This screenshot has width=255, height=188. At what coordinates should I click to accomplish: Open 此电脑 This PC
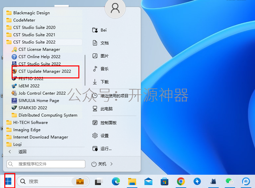pos(103,109)
